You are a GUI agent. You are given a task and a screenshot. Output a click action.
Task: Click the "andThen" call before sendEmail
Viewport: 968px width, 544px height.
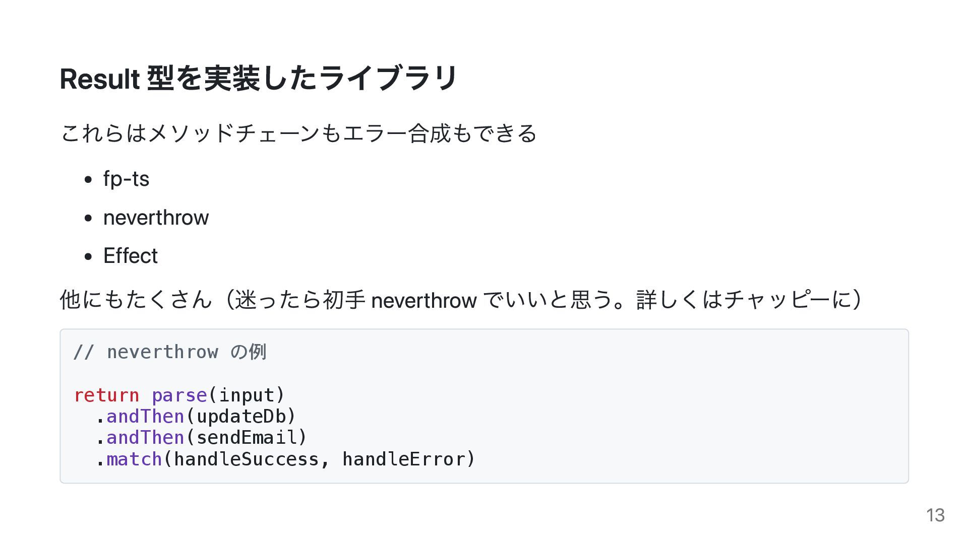pyautogui.click(x=145, y=438)
